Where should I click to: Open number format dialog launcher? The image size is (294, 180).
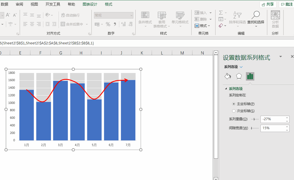point(133,34)
